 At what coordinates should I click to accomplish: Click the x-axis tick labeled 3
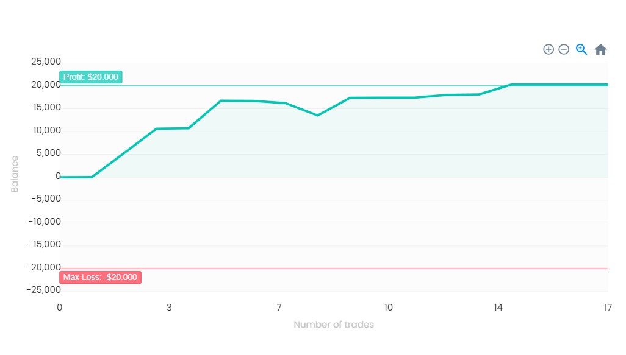point(169,307)
